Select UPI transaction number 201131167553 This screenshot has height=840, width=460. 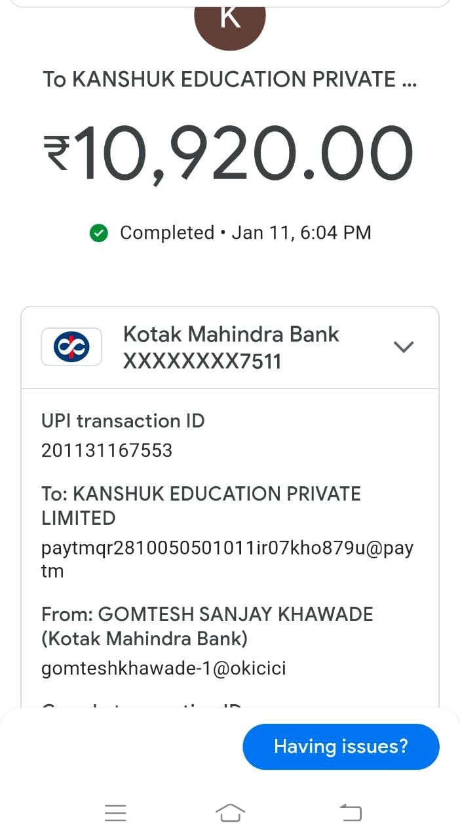(x=107, y=451)
